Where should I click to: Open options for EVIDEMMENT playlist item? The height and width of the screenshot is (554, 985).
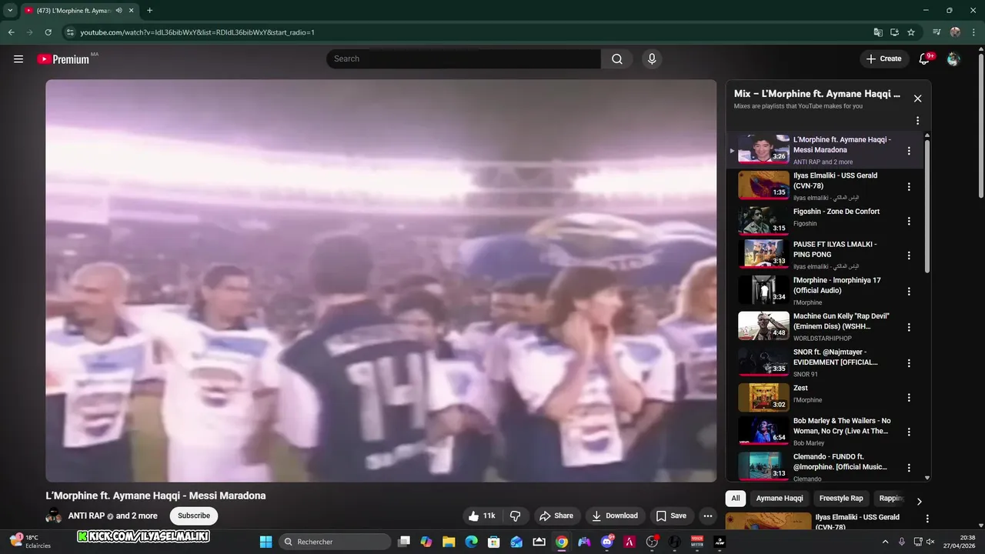pos(909,362)
